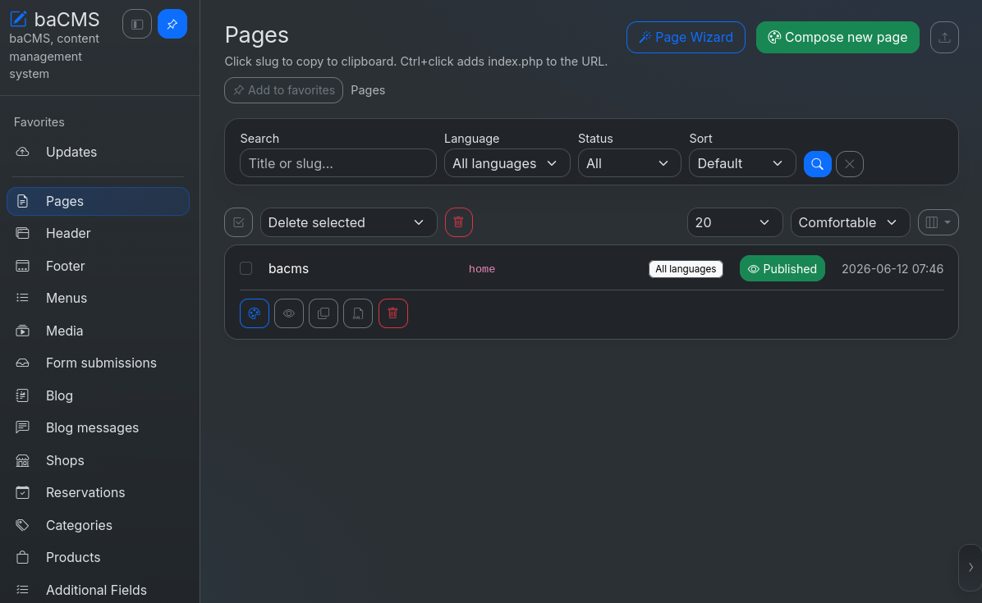
Task: Open the Header section
Action: pyautogui.click(x=98, y=233)
